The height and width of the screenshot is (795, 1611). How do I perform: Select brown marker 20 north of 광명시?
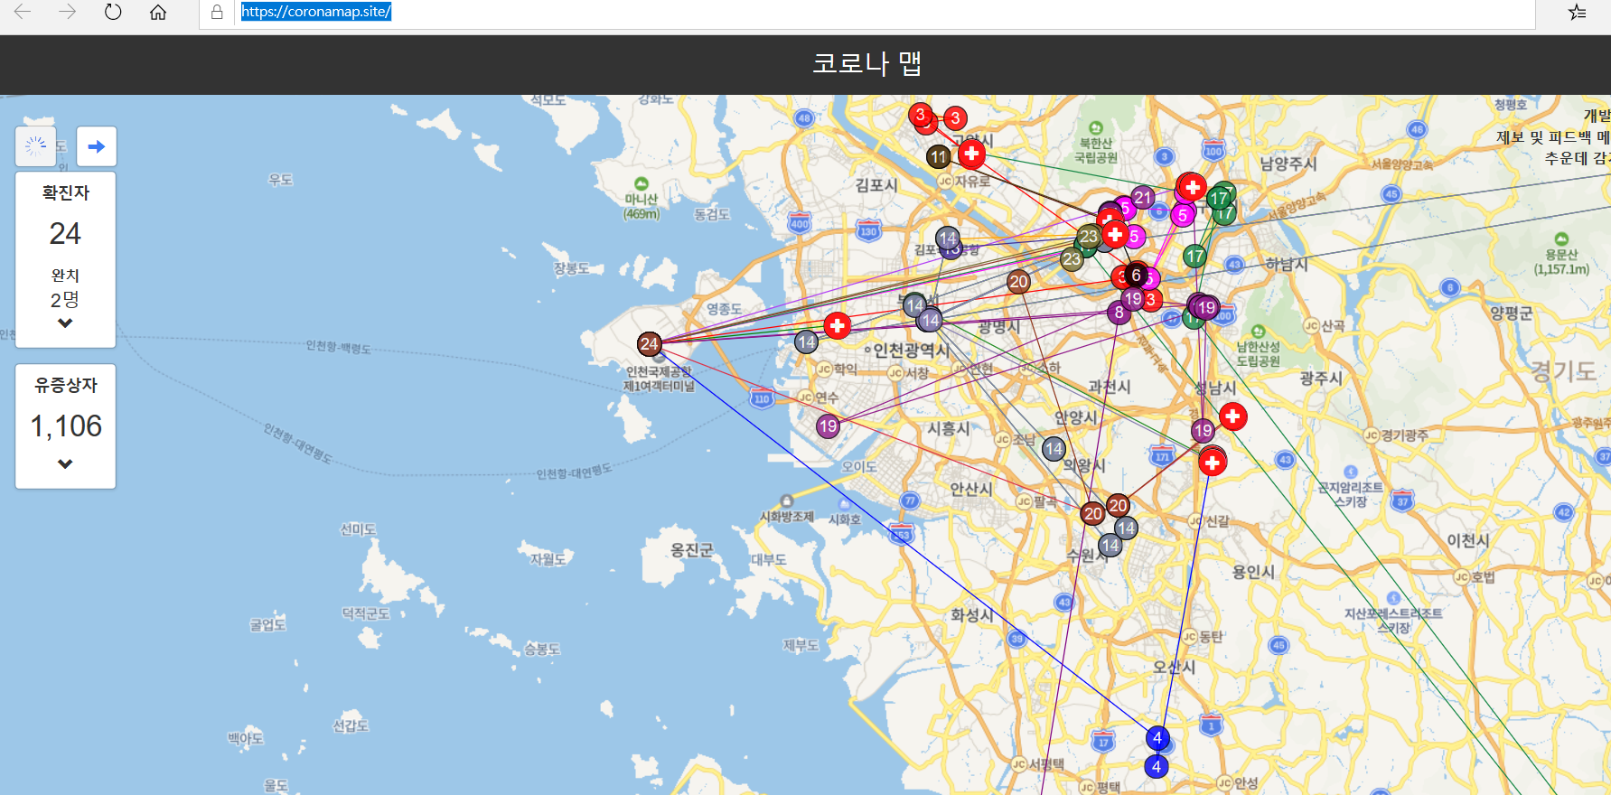[x=1018, y=282]
